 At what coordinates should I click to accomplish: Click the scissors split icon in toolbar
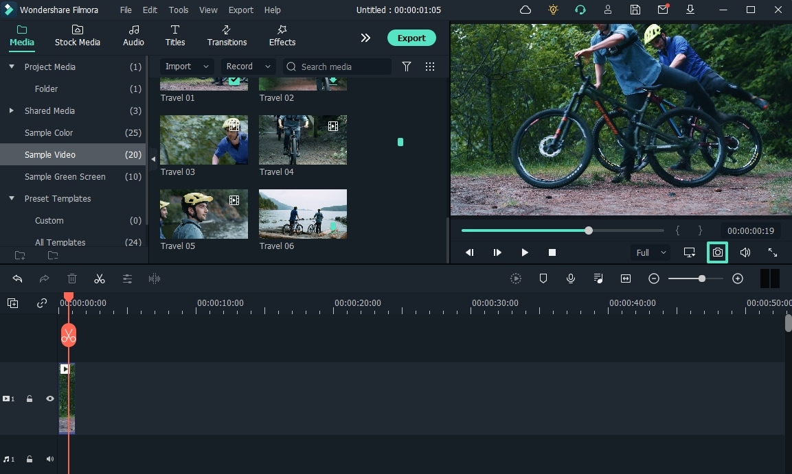pyautogui.click(x=100, y=279)
